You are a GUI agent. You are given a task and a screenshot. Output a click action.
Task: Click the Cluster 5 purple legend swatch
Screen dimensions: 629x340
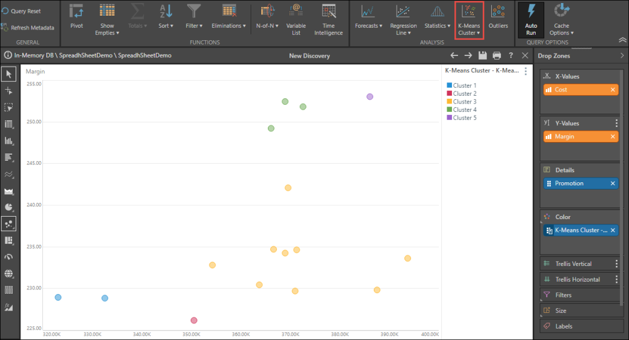[449, 118]
